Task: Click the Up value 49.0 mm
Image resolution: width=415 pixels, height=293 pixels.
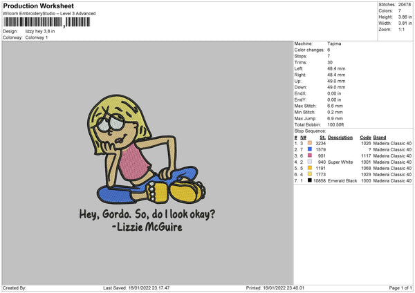Action: (336, 81)
